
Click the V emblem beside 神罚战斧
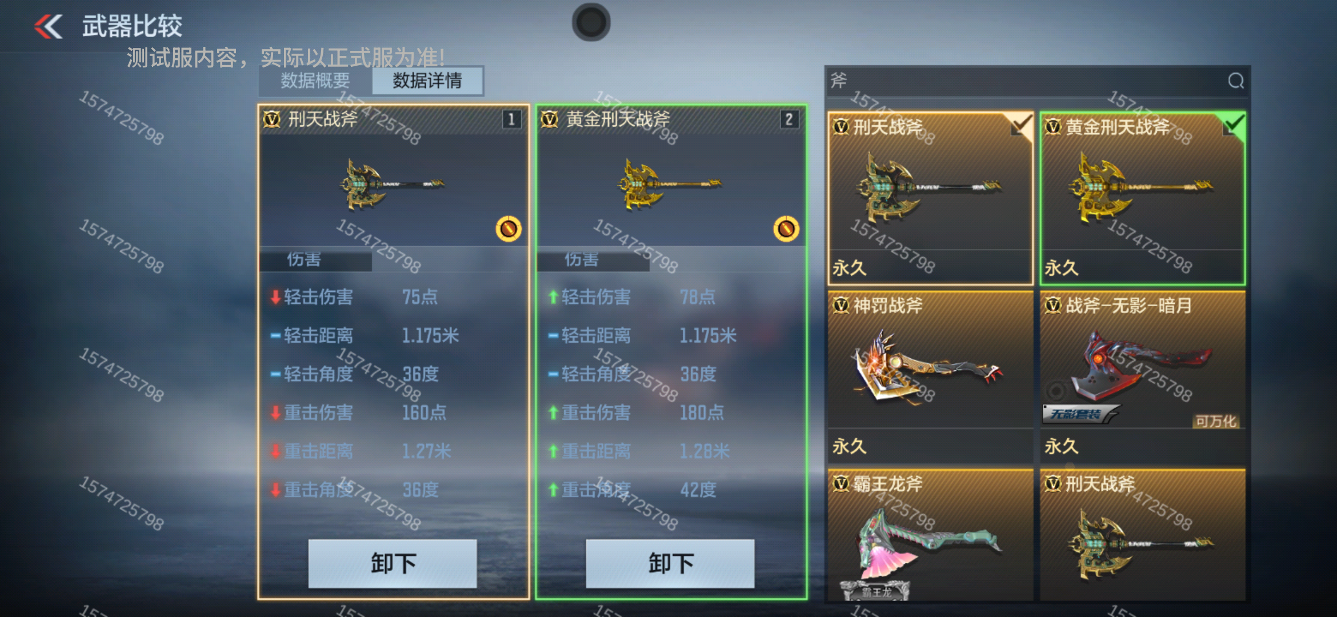841,306
